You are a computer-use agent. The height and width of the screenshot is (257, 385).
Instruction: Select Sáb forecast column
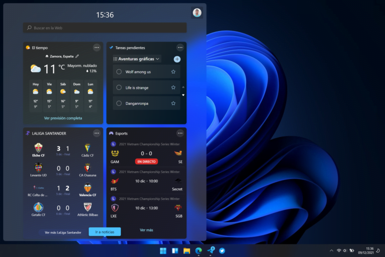63,95
